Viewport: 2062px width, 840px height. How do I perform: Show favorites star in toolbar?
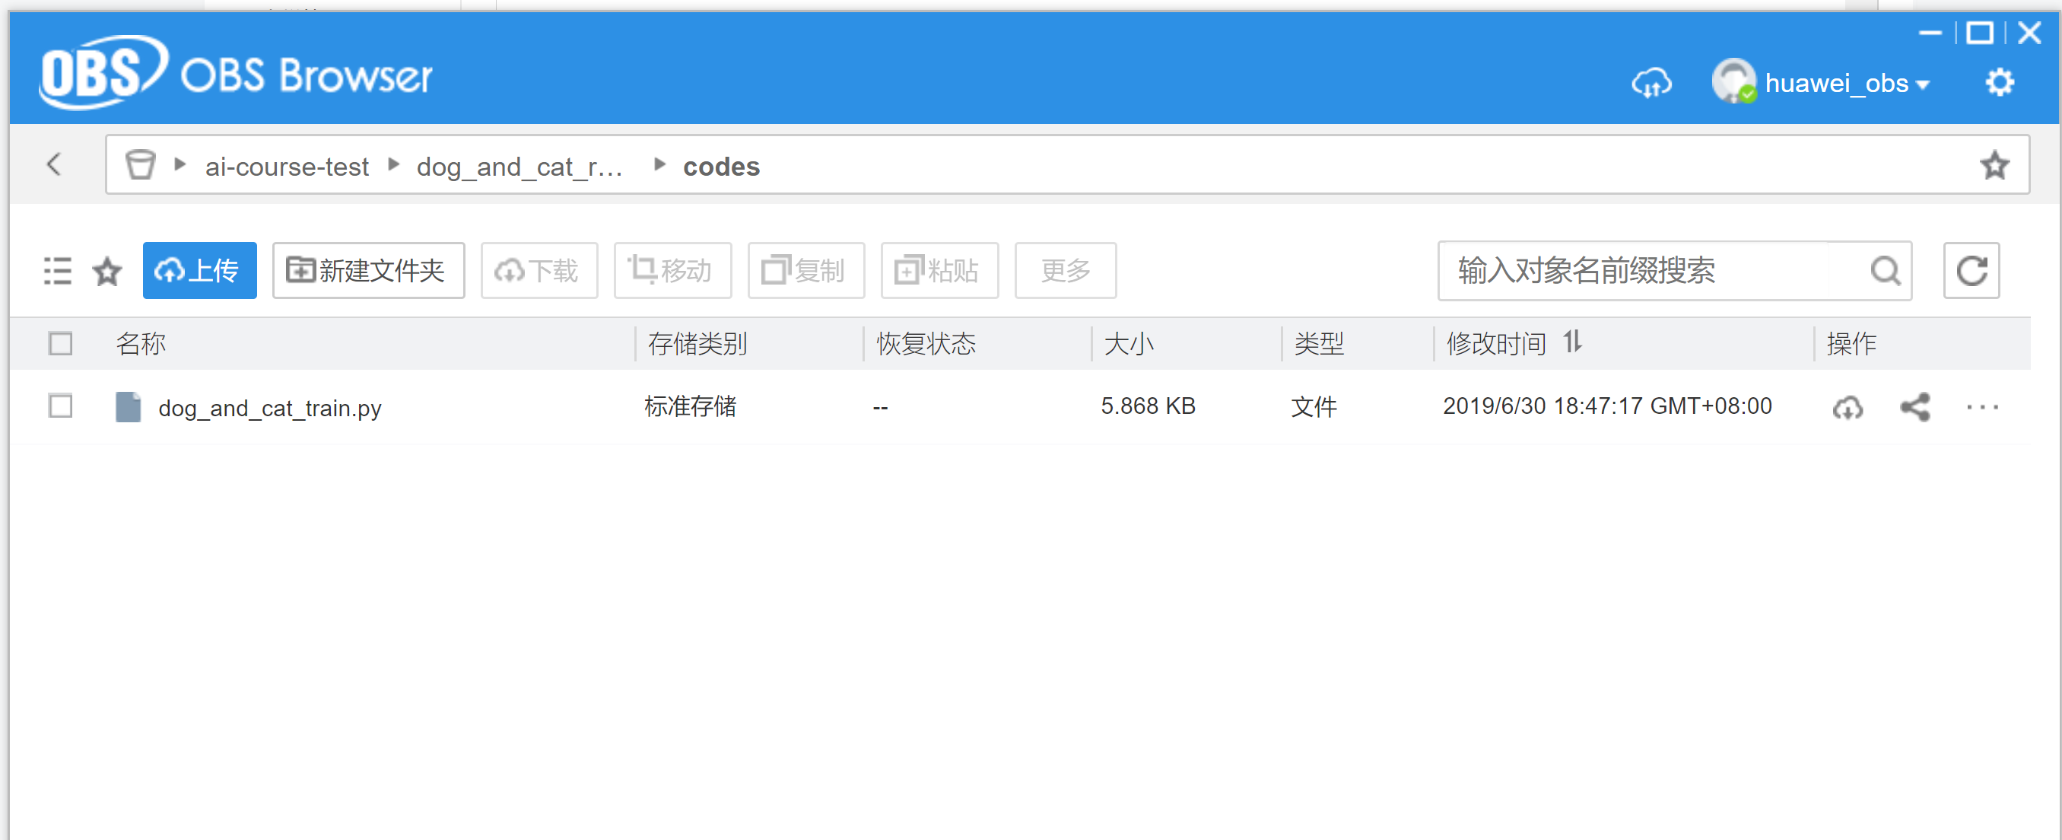pyautogui.click(x=107, y=272)
